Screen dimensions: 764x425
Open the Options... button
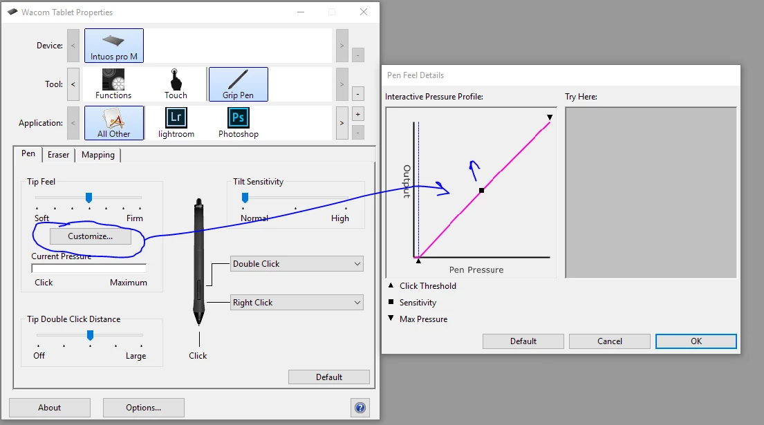click(144, 408)
